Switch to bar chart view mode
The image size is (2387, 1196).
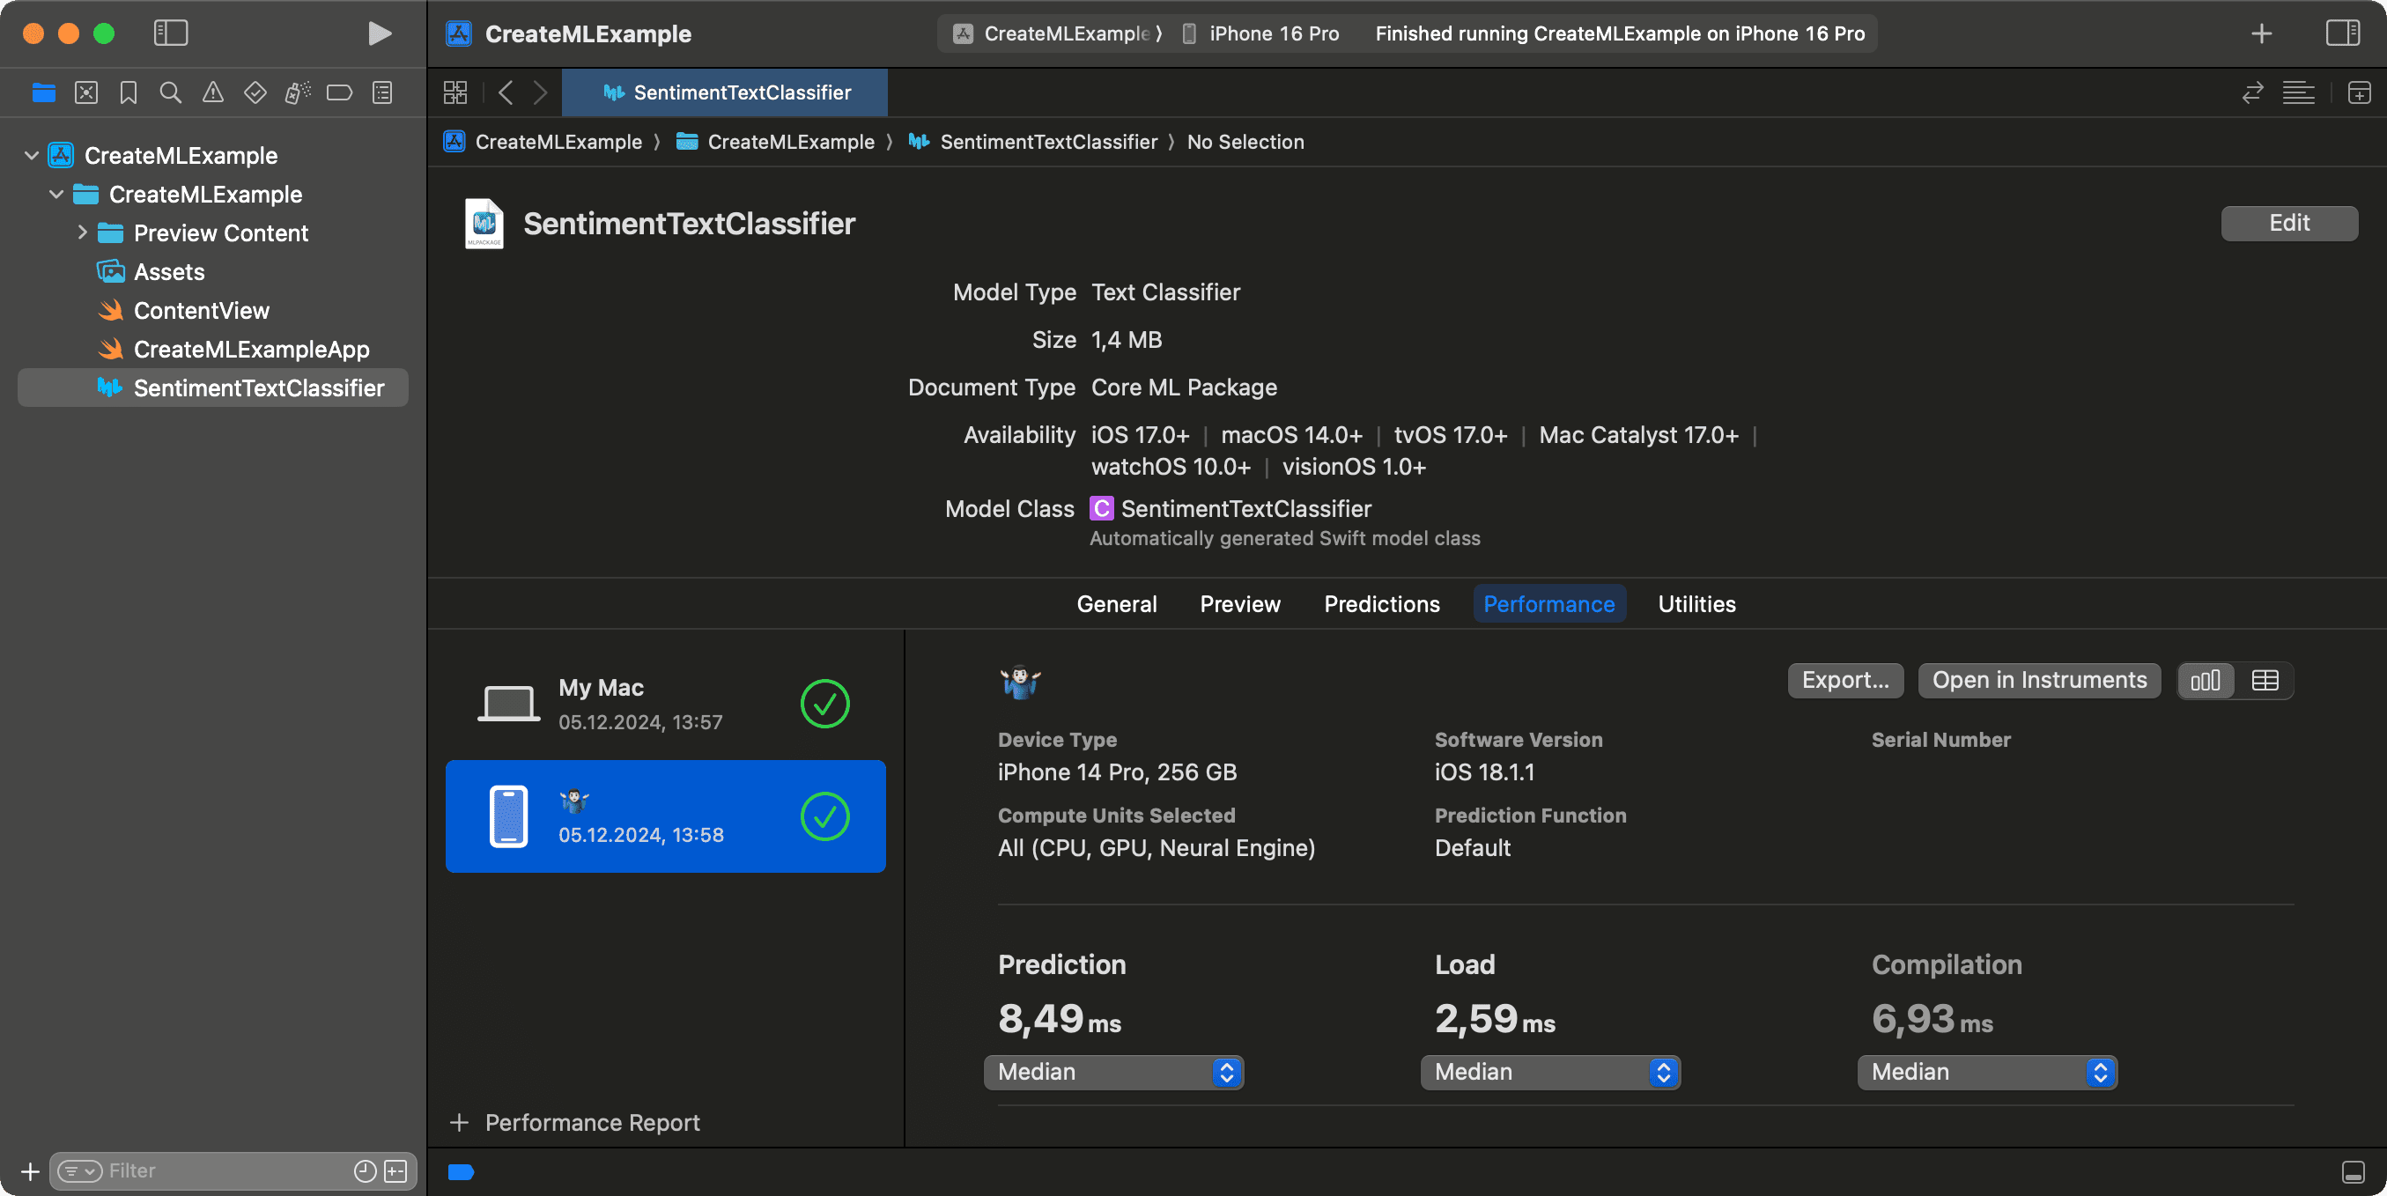[2205, 681]
